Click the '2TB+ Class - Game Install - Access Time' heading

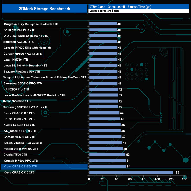coord(120,7)
